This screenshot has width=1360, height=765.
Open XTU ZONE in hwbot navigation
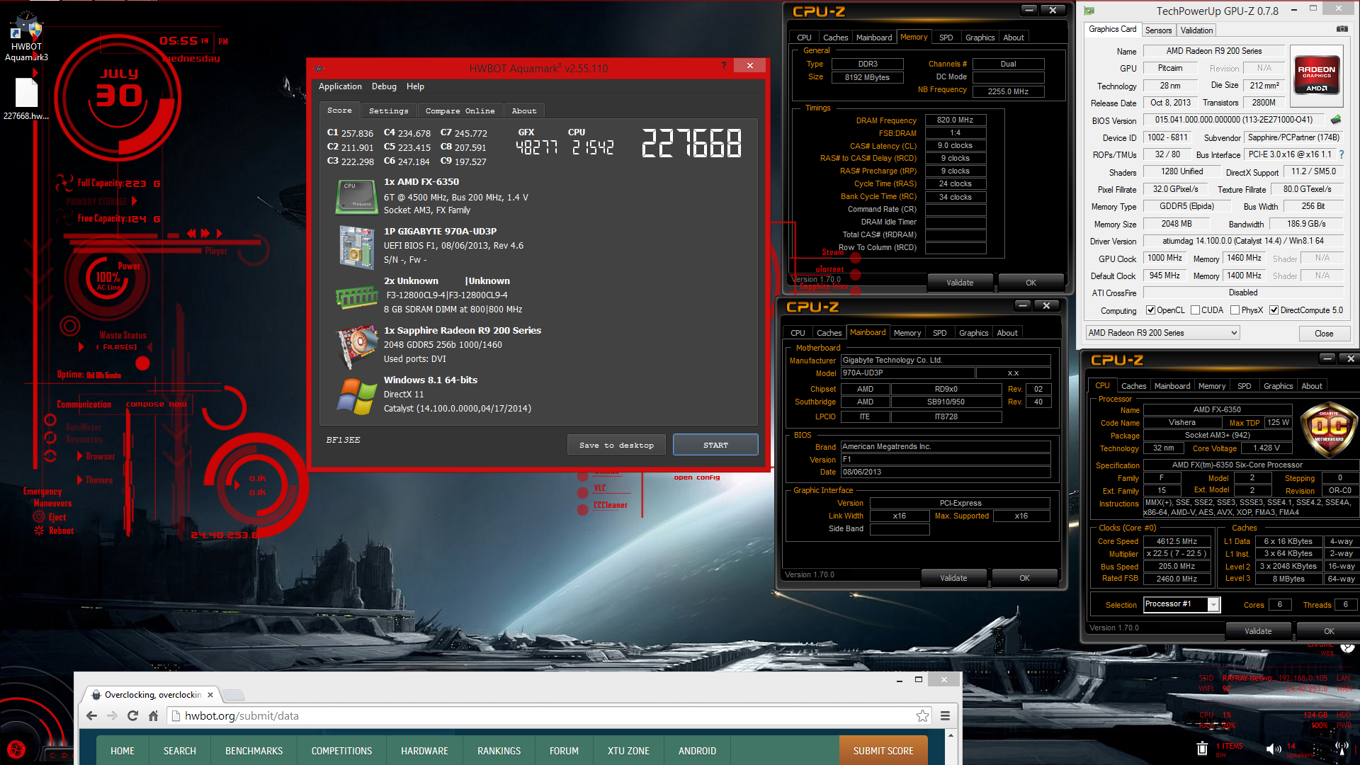tap(628, 751)
